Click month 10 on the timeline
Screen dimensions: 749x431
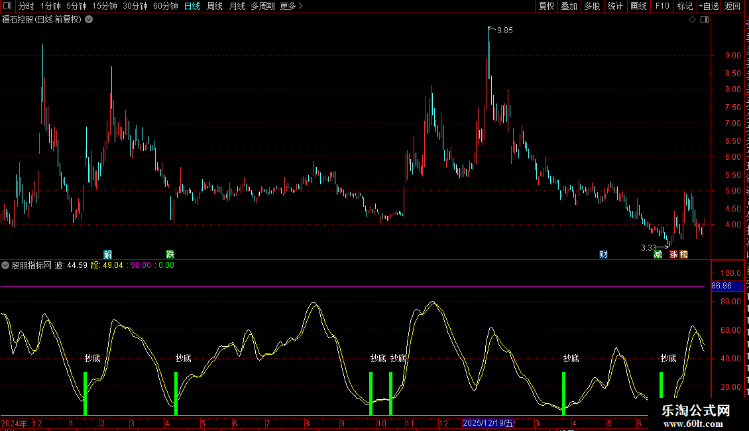(x=382, y=423)
